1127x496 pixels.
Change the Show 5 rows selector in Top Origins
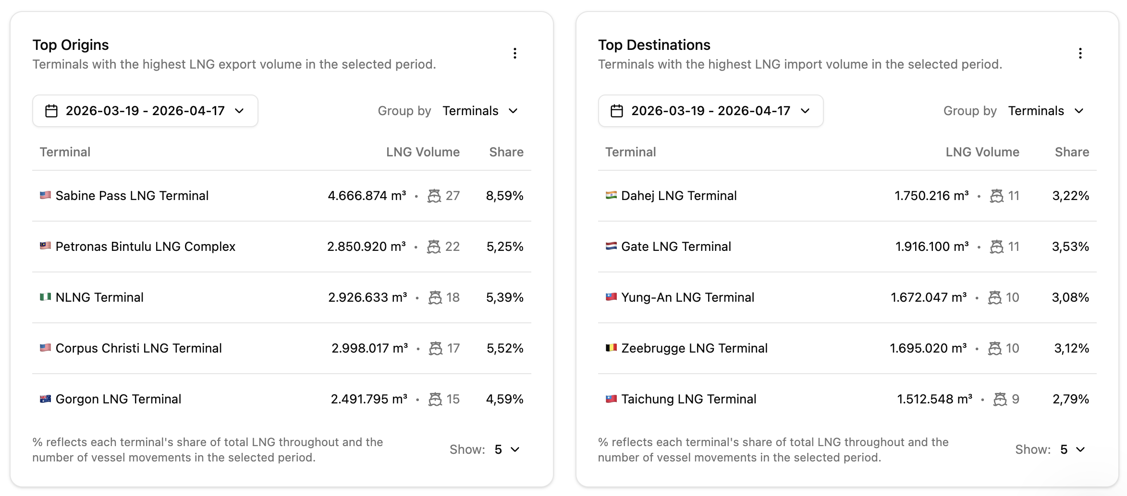point(507,449)
